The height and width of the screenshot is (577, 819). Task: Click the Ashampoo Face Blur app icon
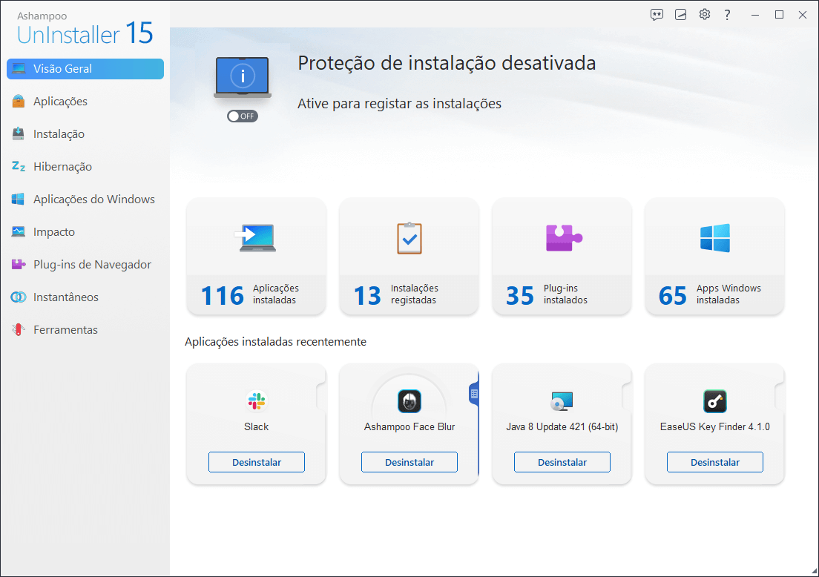click(x=409, y=401)
